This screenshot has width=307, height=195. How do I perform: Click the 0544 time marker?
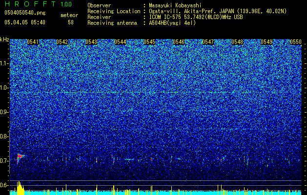pyautogui.click(x=120, y=42)
